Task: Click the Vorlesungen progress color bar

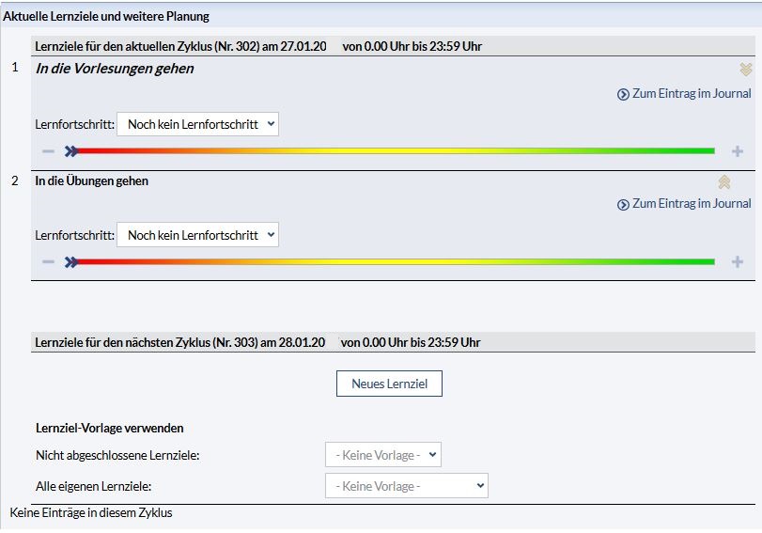Action: (x=395, y=150)
